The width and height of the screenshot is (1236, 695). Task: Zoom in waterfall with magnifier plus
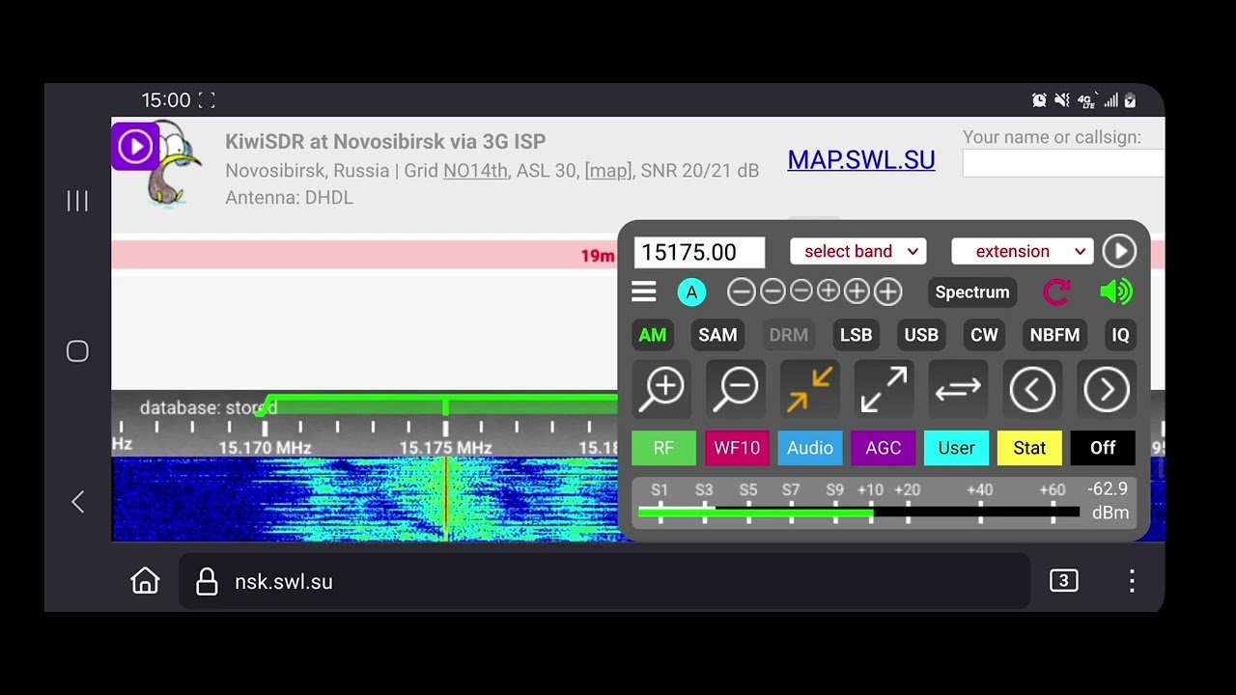tap(663, 389)
